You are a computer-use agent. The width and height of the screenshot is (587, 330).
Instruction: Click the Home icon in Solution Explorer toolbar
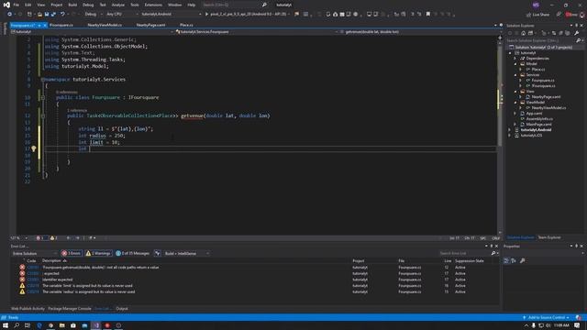[x=523, y=33]
